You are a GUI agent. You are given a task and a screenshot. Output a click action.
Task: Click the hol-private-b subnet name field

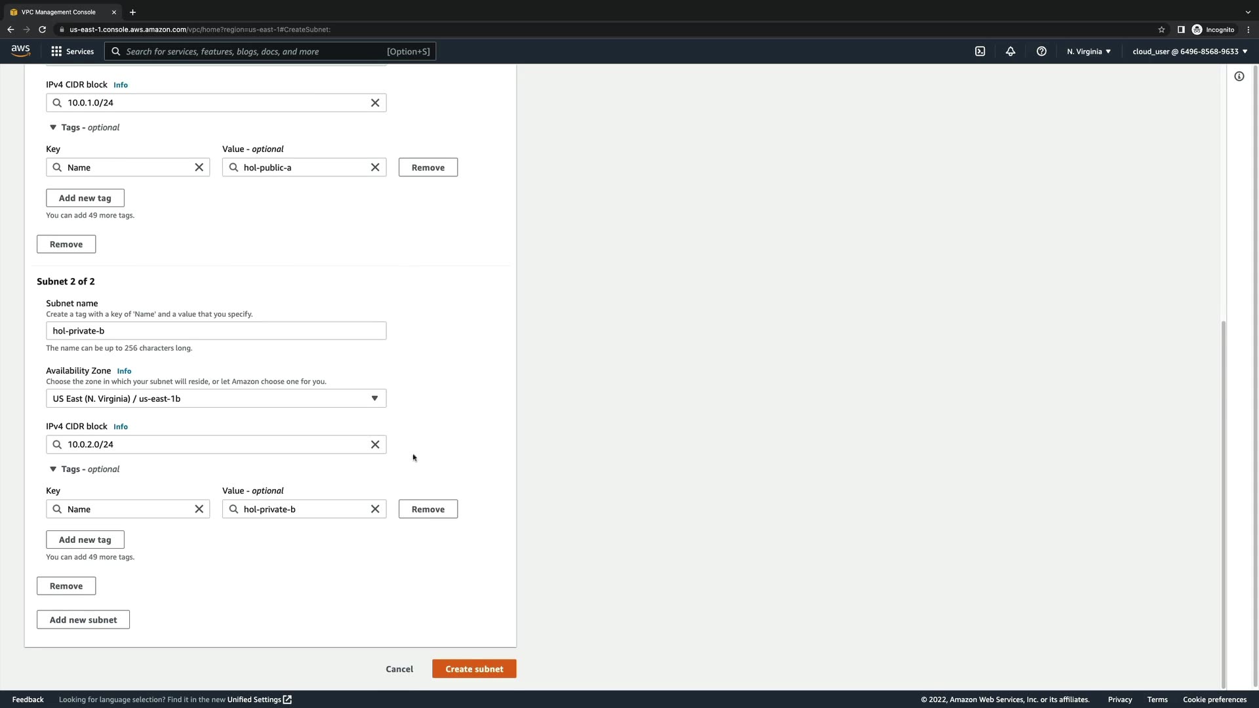point(216,331)
